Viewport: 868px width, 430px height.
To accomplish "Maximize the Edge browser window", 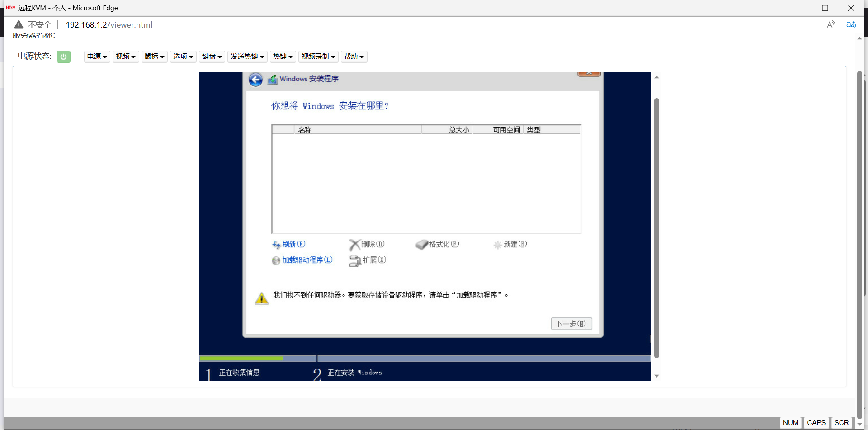I will [x=825, y=8].
